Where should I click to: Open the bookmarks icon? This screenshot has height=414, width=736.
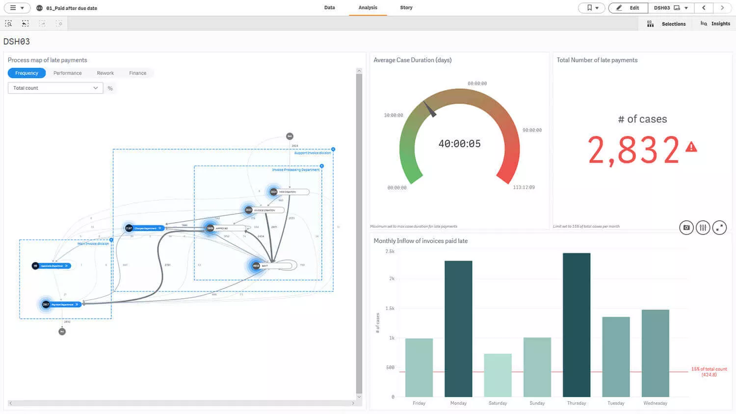pos(592,8)
